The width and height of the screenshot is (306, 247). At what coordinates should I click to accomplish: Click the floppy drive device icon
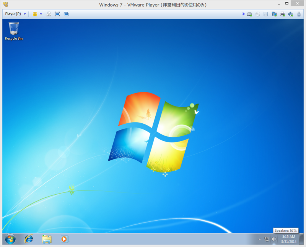click(x=265, y=14)
